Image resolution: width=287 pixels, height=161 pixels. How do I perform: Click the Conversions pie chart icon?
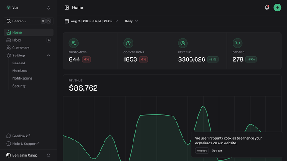tap(128, 43)
